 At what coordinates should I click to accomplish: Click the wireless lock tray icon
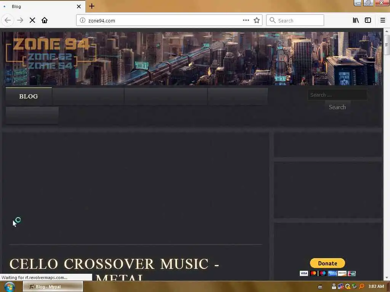click(x=334, y=287)
